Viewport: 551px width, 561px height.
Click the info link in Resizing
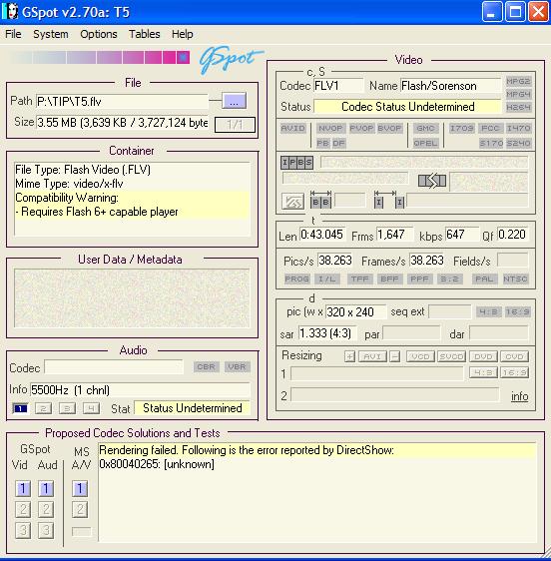click(519, 396)
